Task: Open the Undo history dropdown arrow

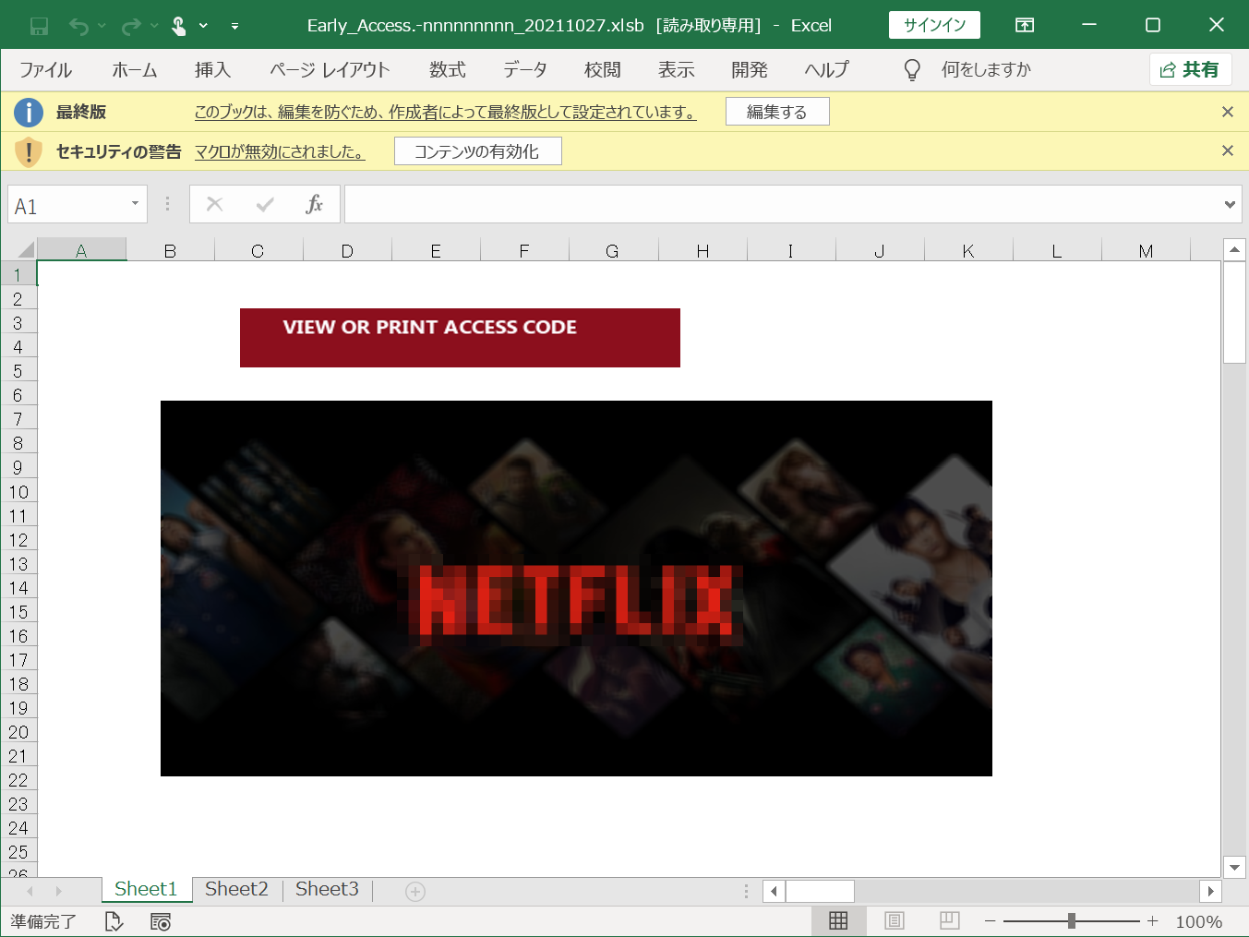Action: 102,26
